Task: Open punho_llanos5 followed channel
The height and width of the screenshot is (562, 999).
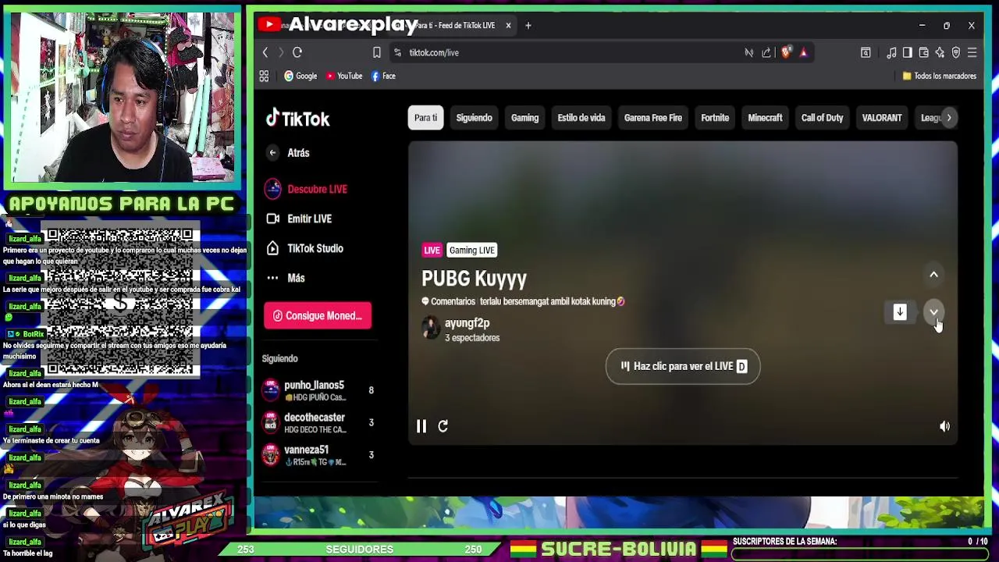Action: pyautogui.click(x=318, y=390)
